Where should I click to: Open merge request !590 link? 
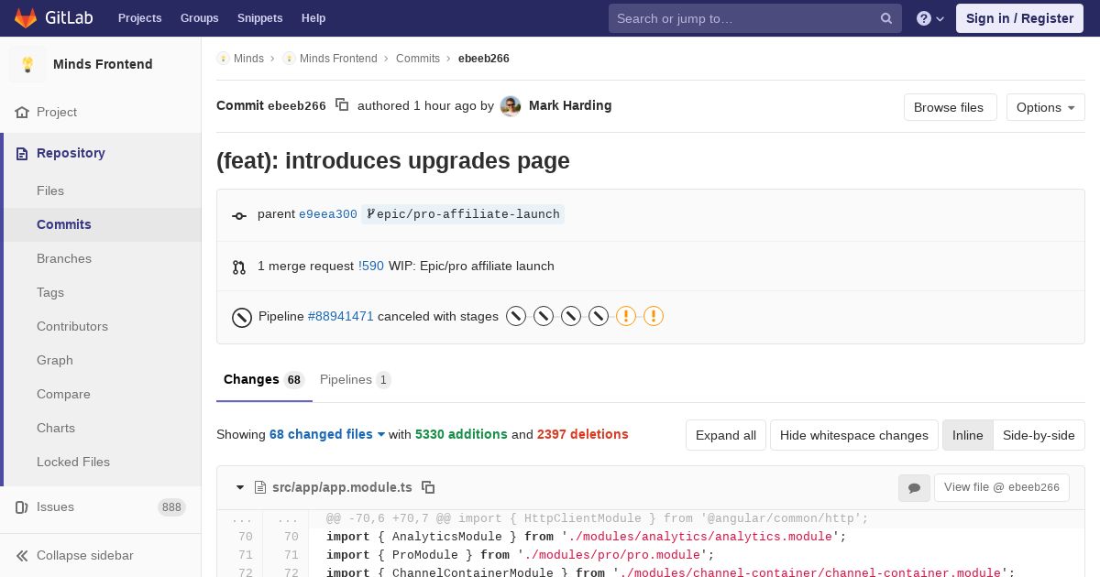point(371,266)
